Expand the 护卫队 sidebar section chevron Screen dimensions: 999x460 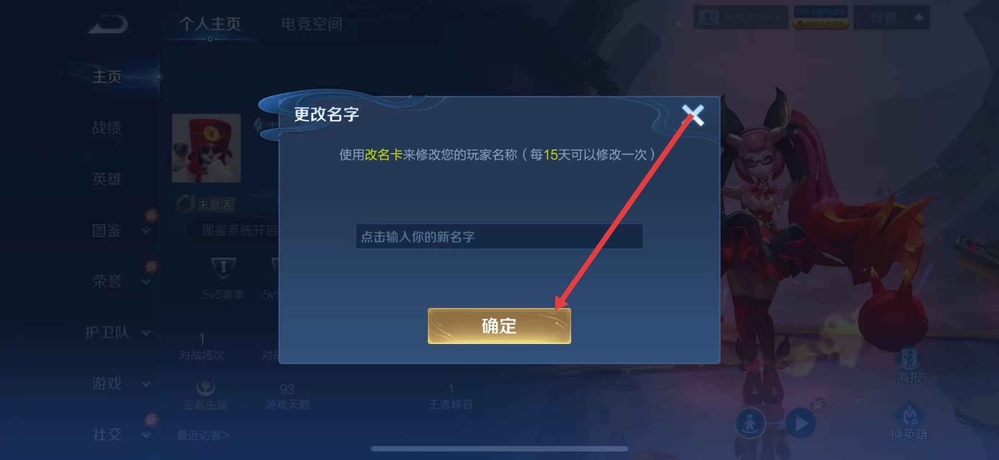tap(146, 333)
